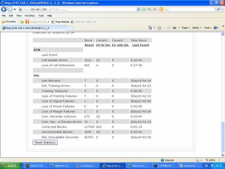The image size is (225, 169).
Task: Click the search magnifier icon
Action: 218,9
